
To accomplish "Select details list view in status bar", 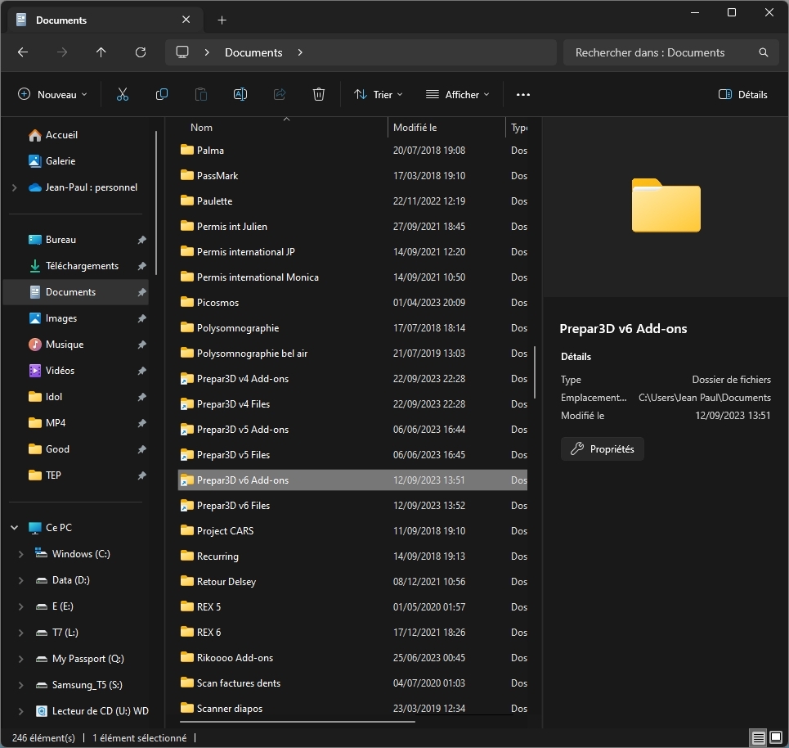I will click(759, 738).
